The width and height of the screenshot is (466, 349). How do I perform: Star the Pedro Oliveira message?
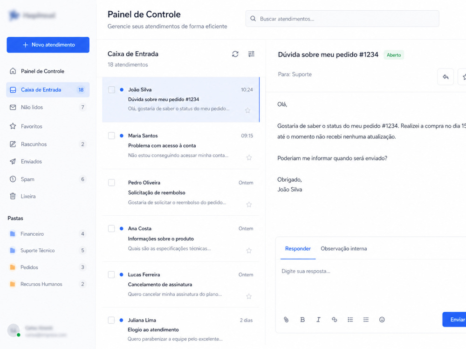249,205
